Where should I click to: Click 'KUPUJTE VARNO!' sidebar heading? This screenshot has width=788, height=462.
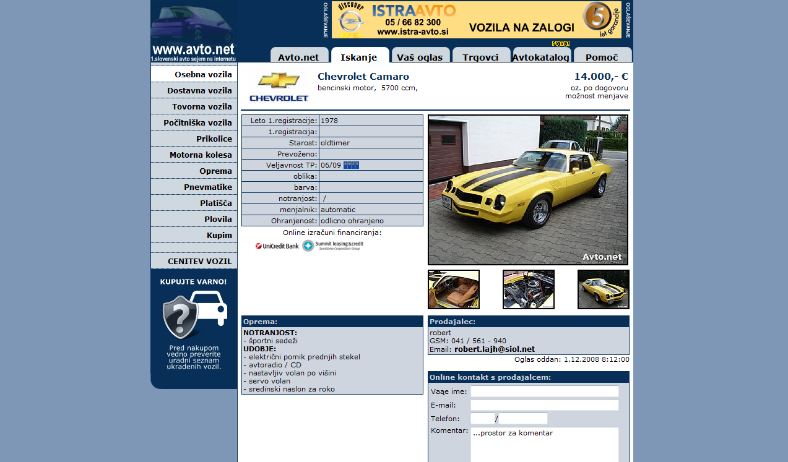click(194, 282)
